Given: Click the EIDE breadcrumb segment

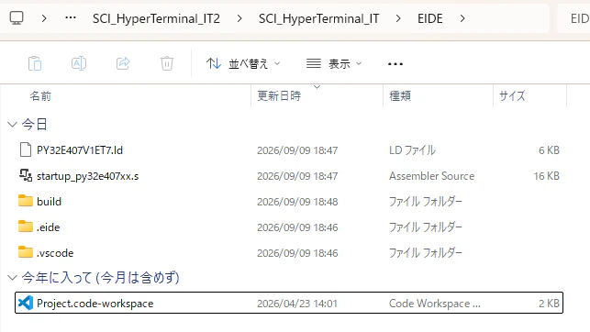Looking at the screenshot, I should 430,18.
